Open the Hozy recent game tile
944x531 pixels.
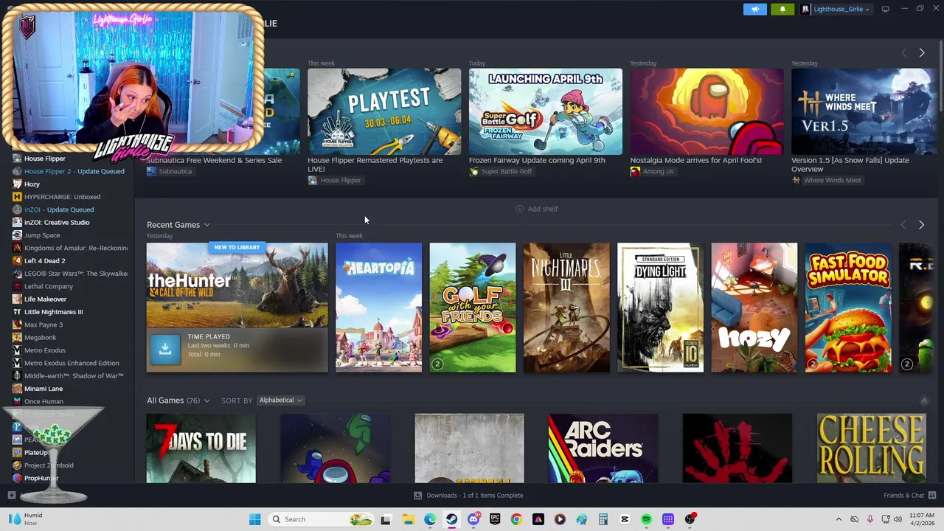pyautogui.click(x=754, y=308)
